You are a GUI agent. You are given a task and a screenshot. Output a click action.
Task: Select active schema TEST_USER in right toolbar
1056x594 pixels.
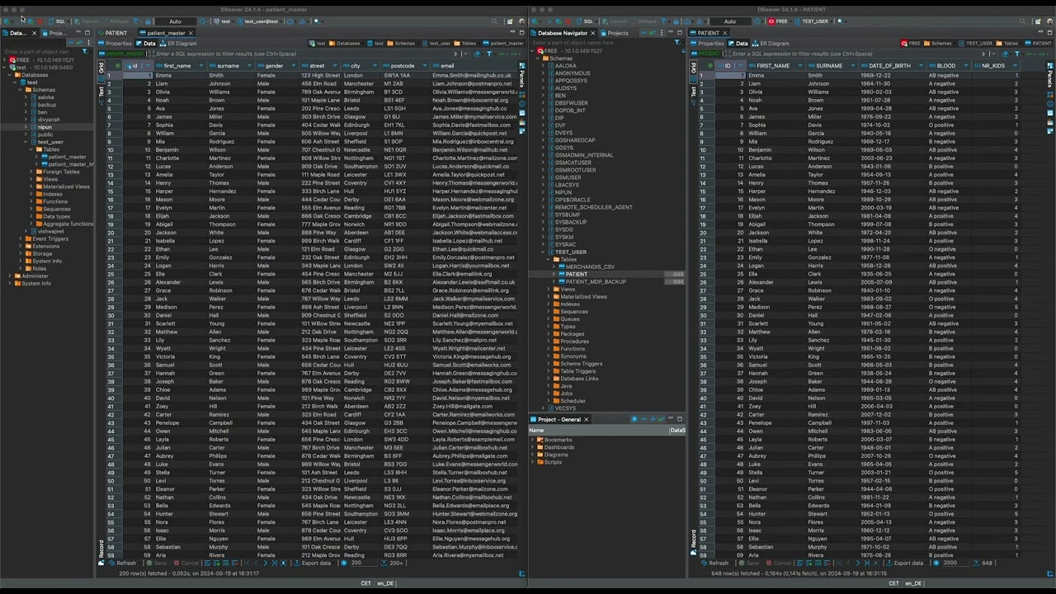tap(813, 21)
